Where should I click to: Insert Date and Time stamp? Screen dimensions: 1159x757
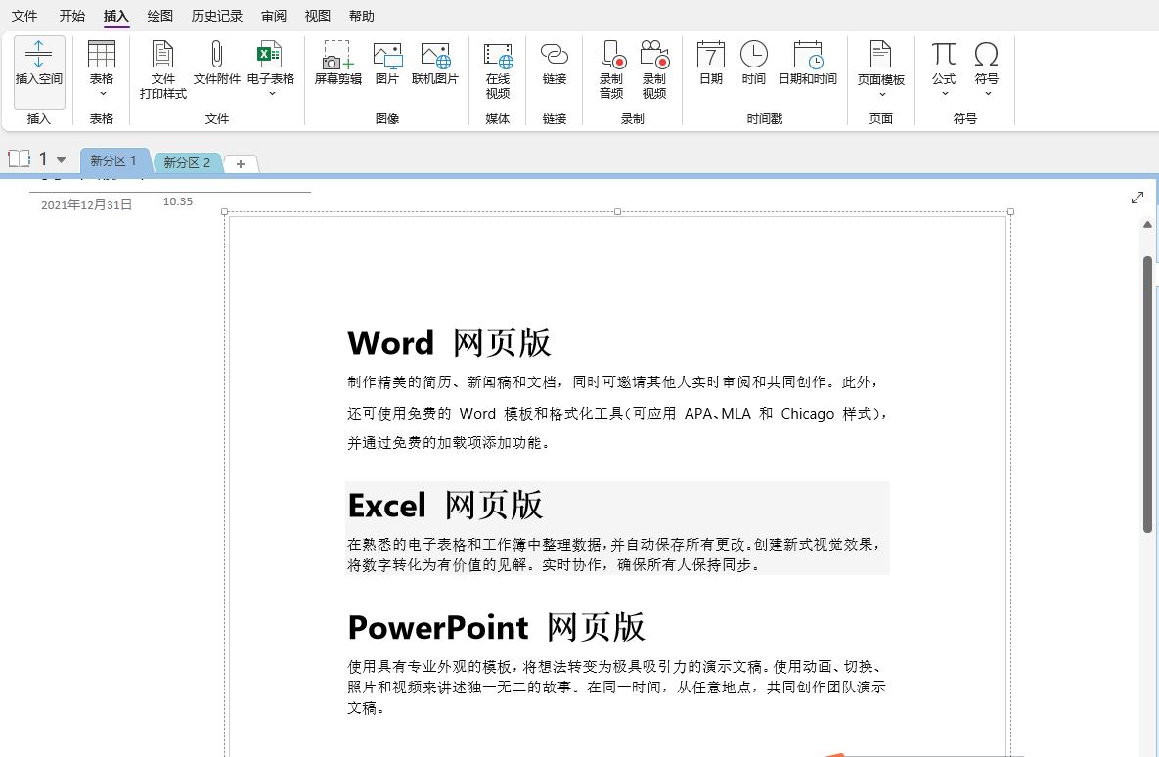(x=807, y=64)
